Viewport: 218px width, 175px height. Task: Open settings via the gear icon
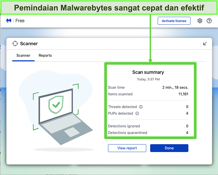click(200, 21)
